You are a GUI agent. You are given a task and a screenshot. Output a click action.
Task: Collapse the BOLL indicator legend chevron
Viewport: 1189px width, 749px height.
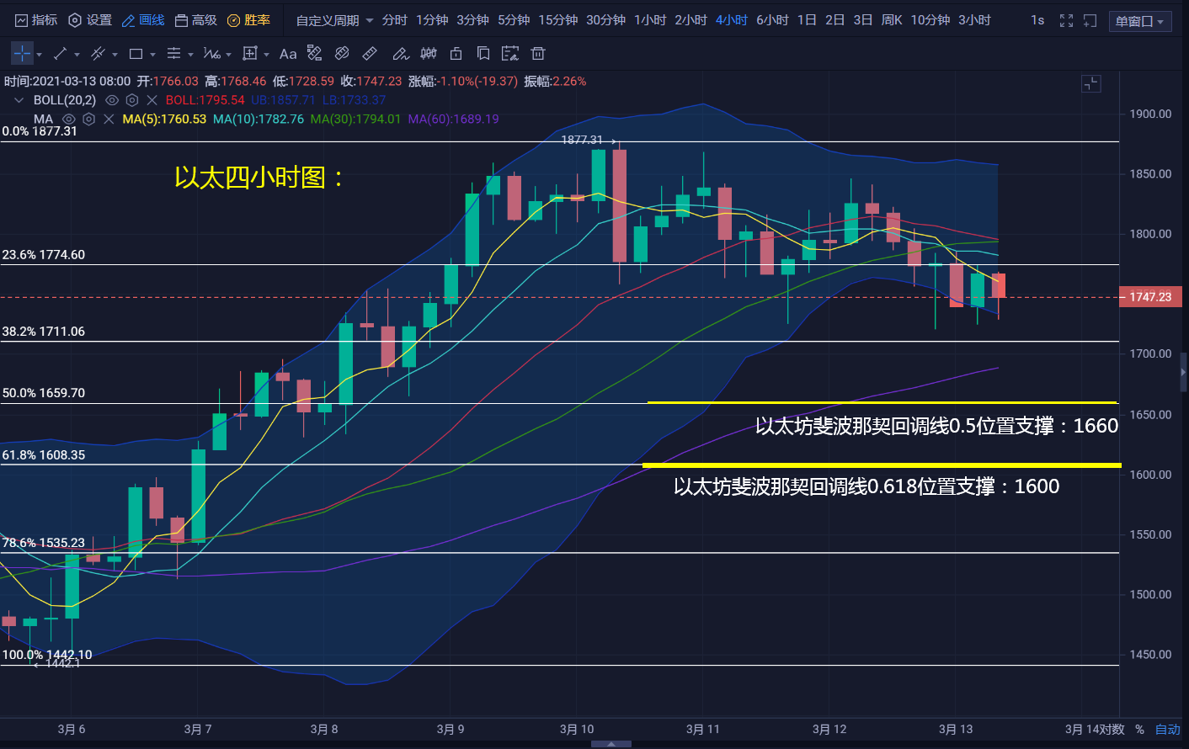point(19,100)
